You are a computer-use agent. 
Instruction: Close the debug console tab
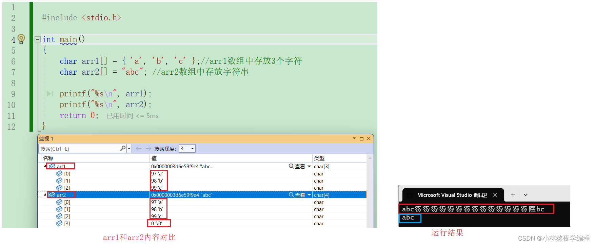click(x=495, y=195)
